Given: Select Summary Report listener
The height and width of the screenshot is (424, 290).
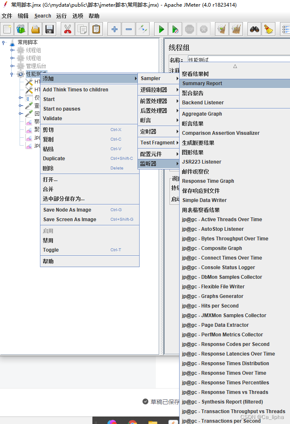Looking at the screenshot, I should 235,83.
